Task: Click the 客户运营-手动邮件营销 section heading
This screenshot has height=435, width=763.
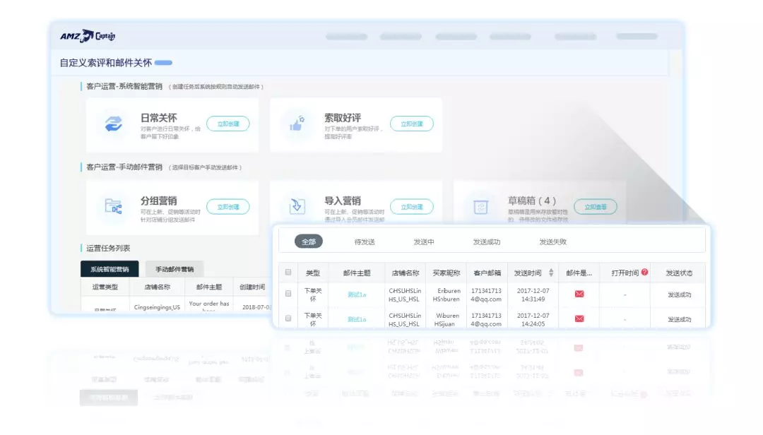Action: coord(124,167)
